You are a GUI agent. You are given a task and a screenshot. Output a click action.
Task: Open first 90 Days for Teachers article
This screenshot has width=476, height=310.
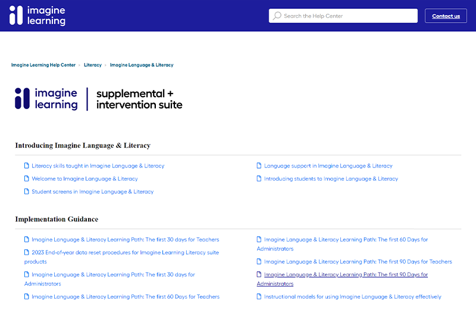[358, 262]
